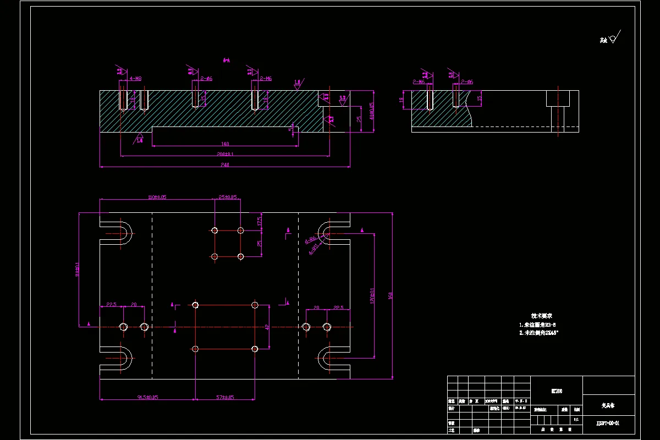Select the top-left U-slot in plan view
This screenshot has height=440, width=660.
pyautogui.click(x=117, y=234)
